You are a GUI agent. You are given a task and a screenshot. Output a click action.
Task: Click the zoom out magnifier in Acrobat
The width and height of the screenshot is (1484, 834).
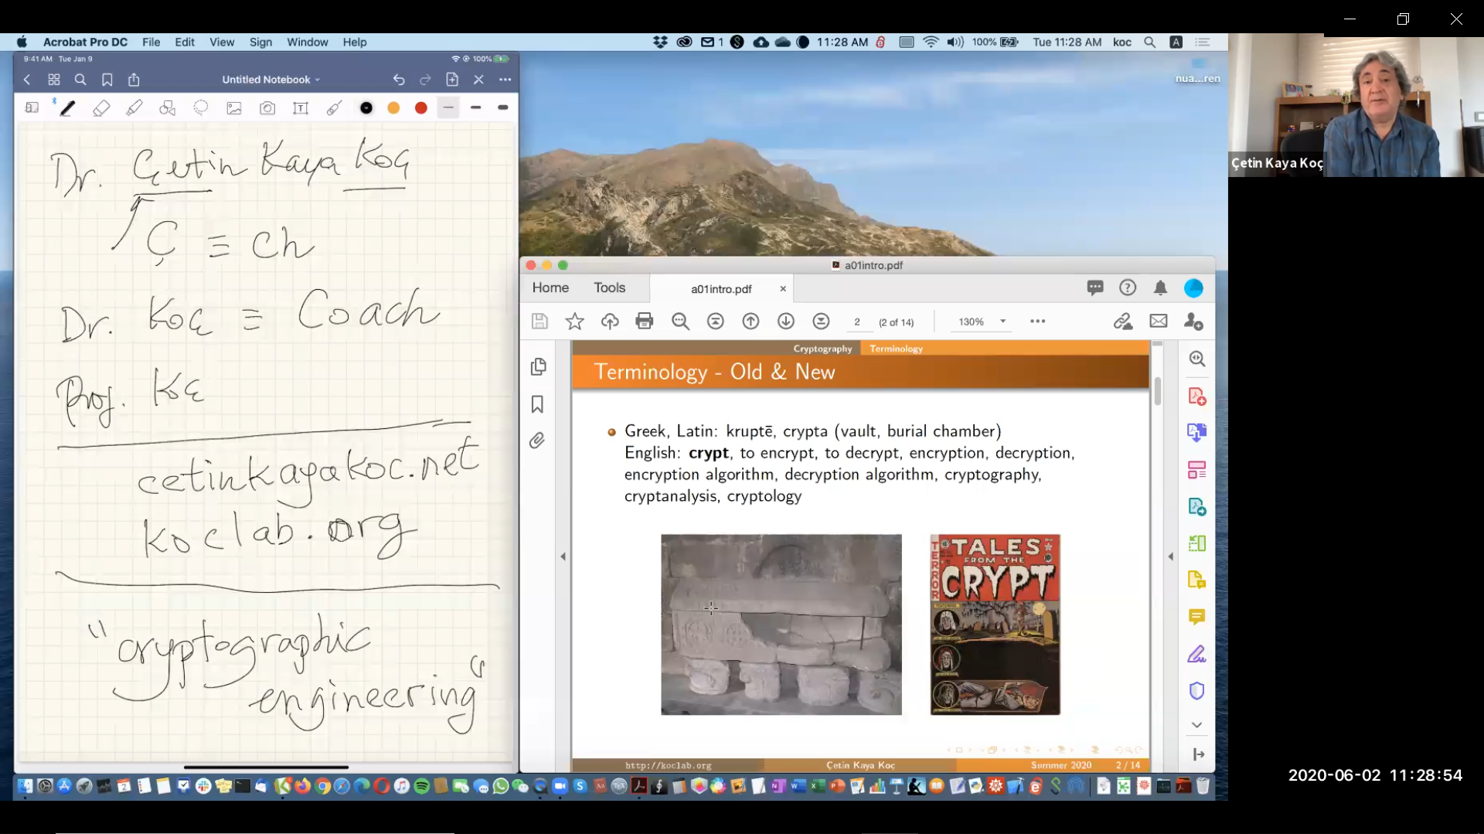680,322
